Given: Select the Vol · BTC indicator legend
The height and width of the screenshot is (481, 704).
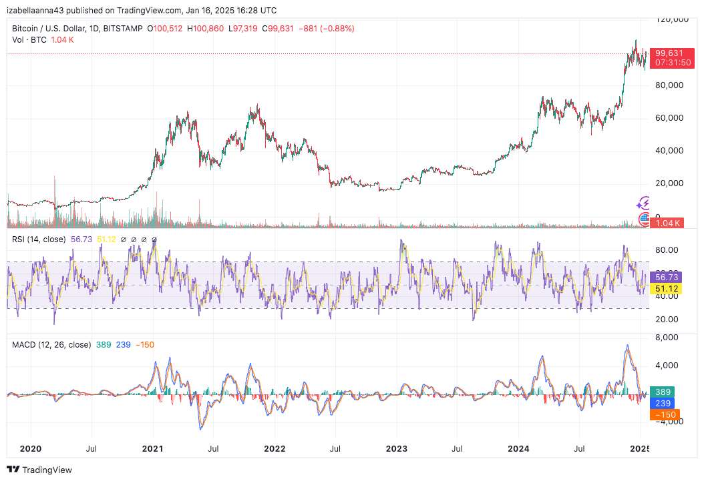Looking at the screenshot, I should 29,40.
